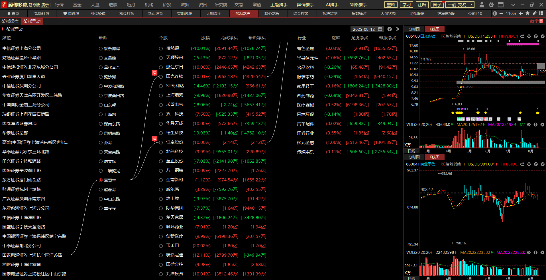Click the 学习 button
Image resolution: width=546 pixels, height=280 pixels.
[407, 5]
